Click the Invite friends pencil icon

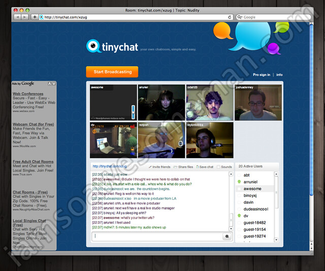tap(150, 167)
